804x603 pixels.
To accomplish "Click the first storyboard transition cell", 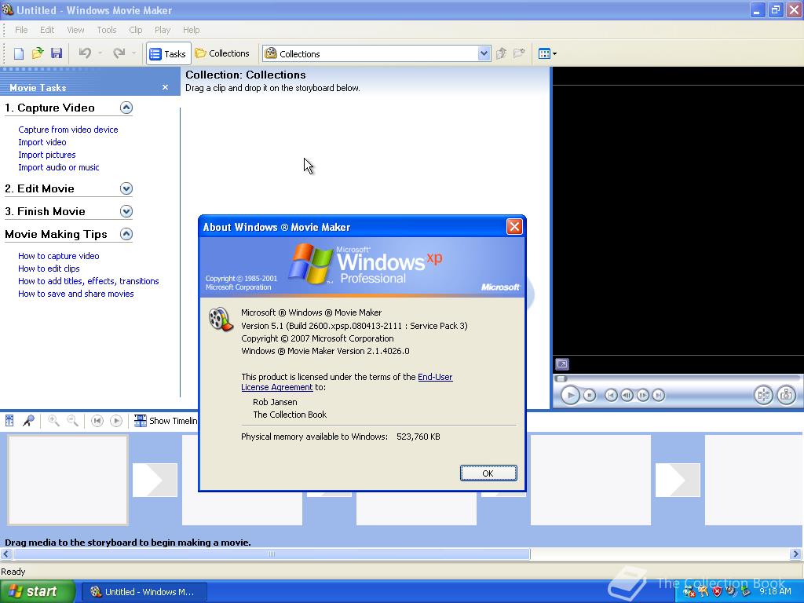I will click(155, 480).
